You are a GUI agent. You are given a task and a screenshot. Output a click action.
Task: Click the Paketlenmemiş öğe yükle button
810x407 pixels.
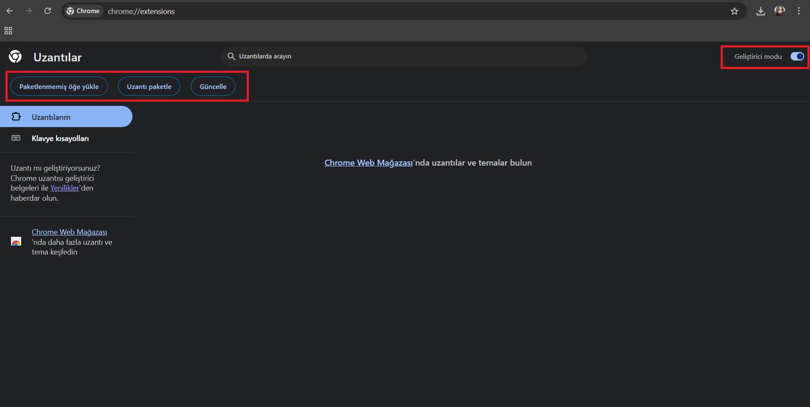(59, 86)
